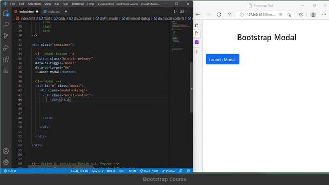
Task: Click the code minimap preview
Action: [180, 36]
